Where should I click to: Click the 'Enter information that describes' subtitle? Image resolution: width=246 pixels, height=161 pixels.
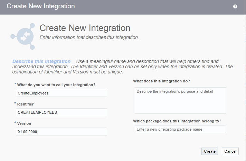[x=89, y=37]
